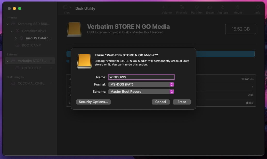Click inside the Name field showing WINDOWS

click(x=141, y=77)
